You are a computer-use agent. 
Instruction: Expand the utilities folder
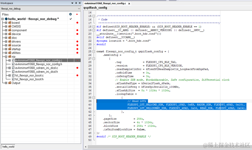[6, 53]
